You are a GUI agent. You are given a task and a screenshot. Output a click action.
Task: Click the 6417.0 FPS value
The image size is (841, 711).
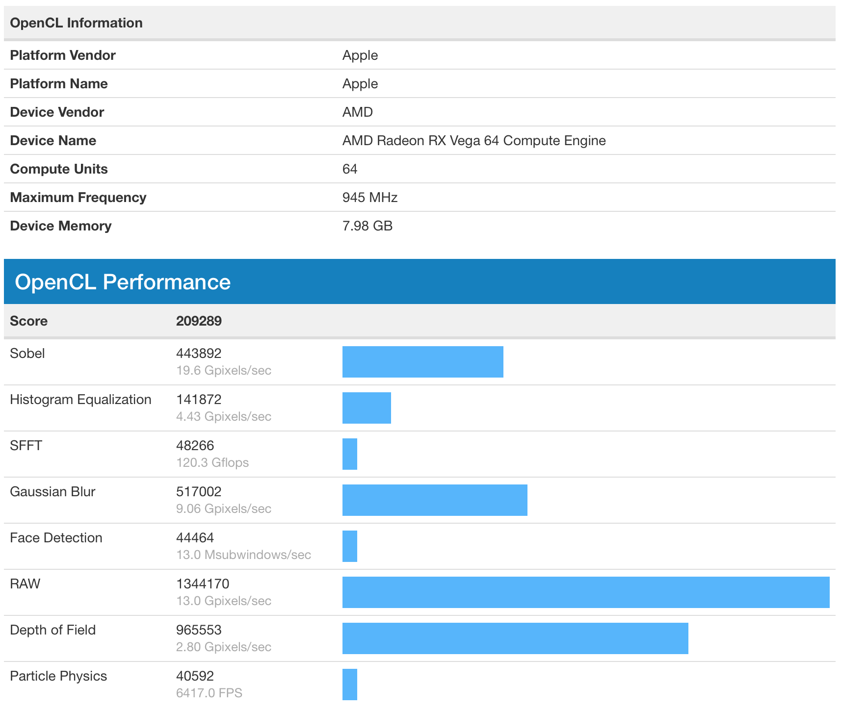pyautogui.click(x=210, y=693)
